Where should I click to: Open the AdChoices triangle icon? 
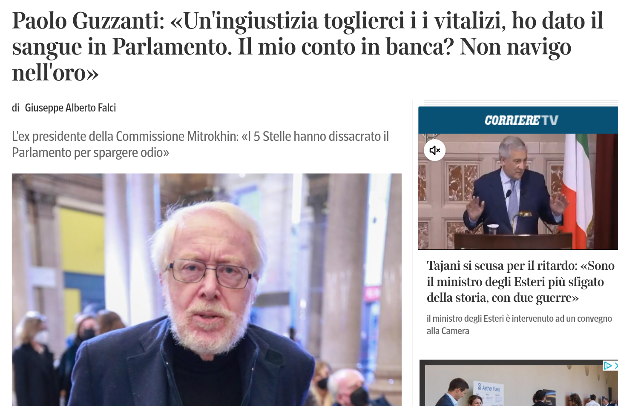click(x=608, y=366)
